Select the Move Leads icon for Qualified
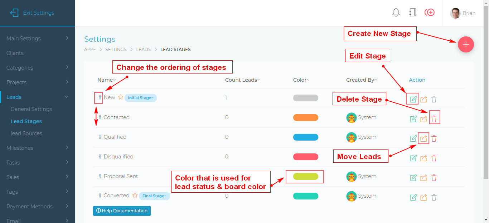 click(423, 138)
